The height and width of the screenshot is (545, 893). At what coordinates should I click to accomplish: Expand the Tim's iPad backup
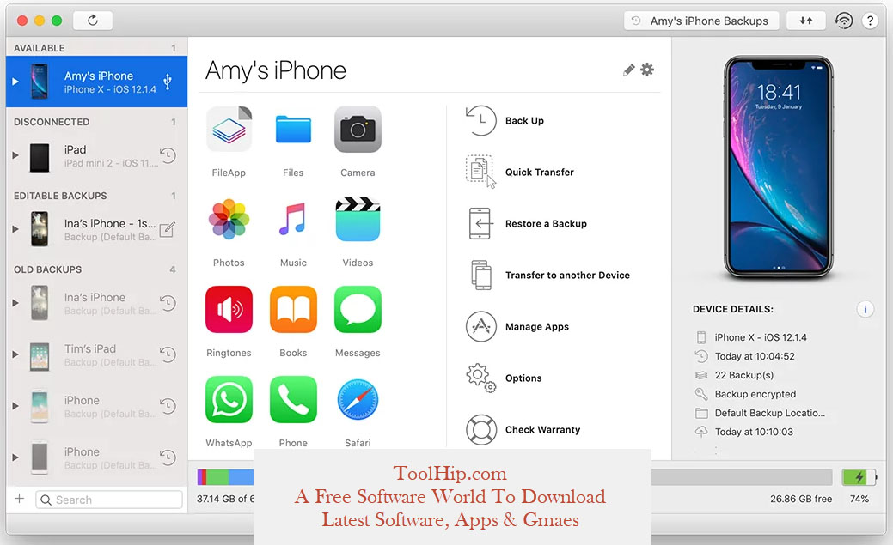point(15,354)
